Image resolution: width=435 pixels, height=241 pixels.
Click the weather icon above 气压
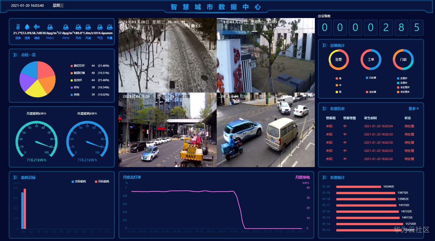point(100,27)
